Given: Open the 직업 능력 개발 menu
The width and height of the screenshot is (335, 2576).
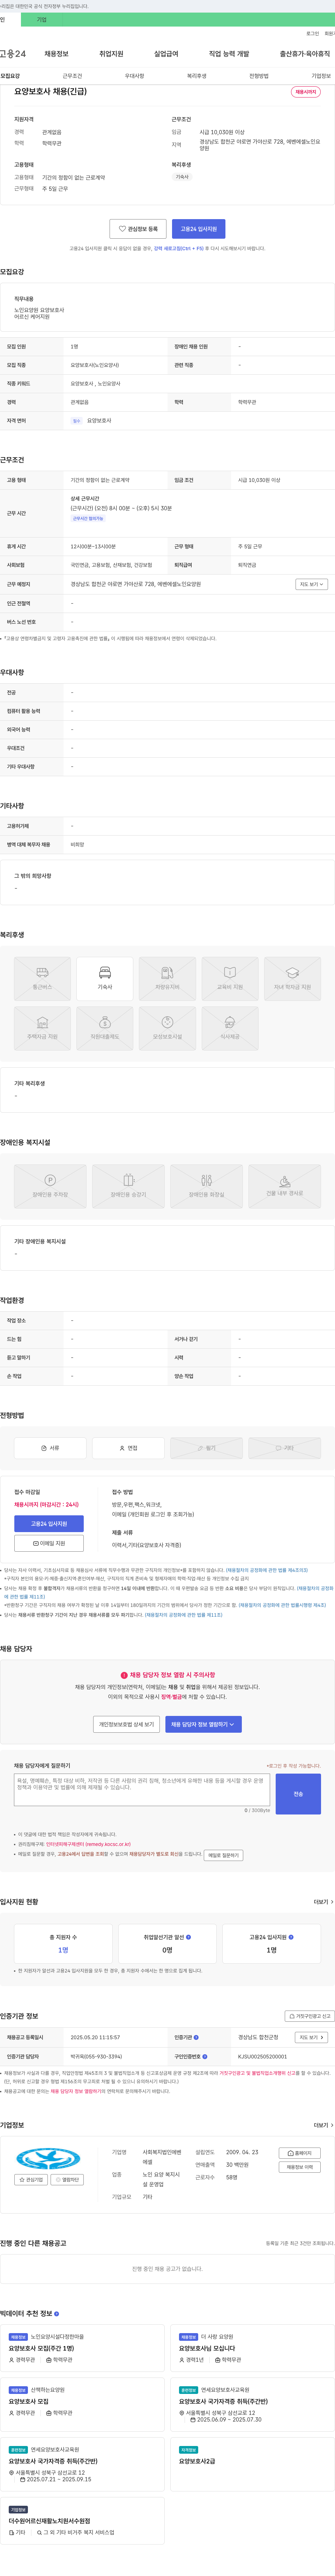Looking at the screenshot, I should [x=229, y=54].
